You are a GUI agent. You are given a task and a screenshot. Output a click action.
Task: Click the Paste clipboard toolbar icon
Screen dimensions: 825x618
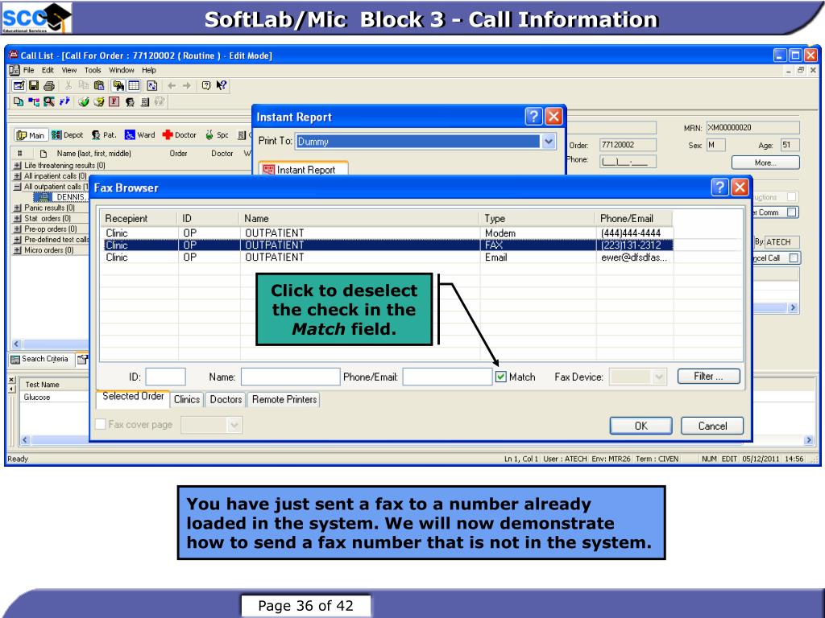pyautogui.click(x=99, y=85)
